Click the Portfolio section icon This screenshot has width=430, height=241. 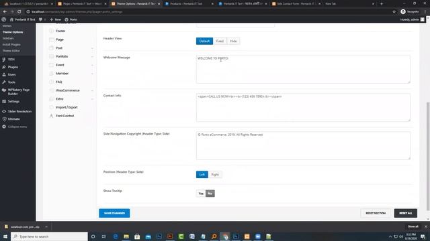(51, 56)
